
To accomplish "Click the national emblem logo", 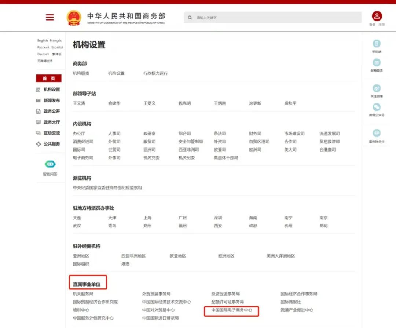I will pyautogui.click(x=74, y=18).
